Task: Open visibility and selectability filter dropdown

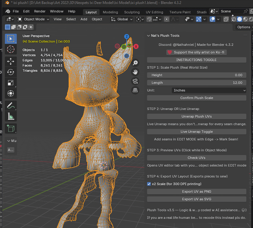Action: click(x=189, y=19)
